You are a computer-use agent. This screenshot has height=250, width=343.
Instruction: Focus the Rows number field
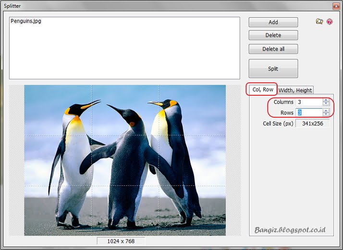click(x=309, y=113)
